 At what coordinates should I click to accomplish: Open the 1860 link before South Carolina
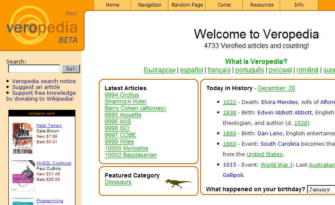tap(229, 144)
